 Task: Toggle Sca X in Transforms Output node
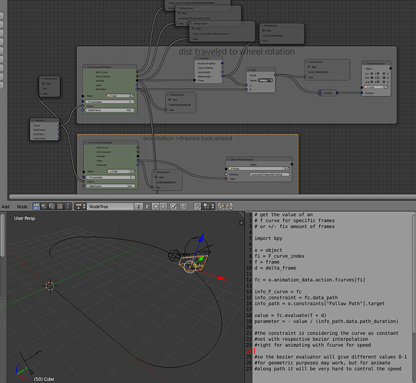(371, 82)
